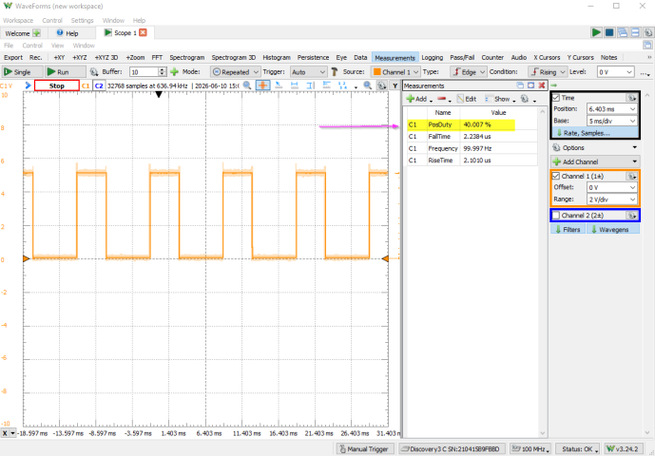Enable the Channel 2 checkbox
Viewport: 655px width, 456px height.
pyautogui.click(x=556, y=216)
